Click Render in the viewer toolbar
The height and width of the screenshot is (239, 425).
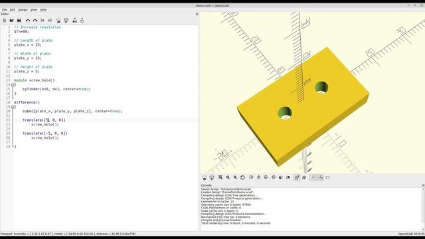pos(212,177)
